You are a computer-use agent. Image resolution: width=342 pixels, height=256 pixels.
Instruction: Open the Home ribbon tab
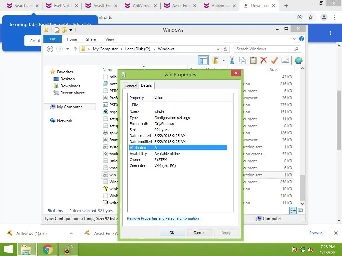72,39
